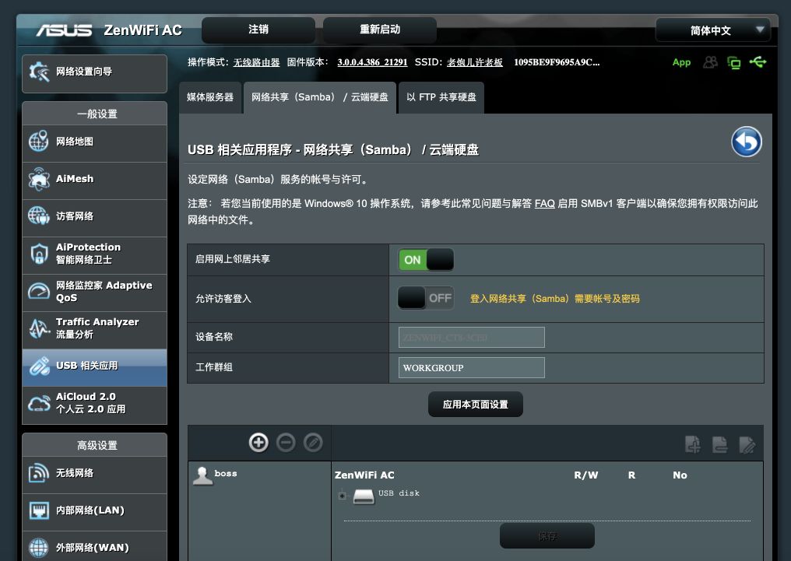Click the network clients status icon

(734, 62)
